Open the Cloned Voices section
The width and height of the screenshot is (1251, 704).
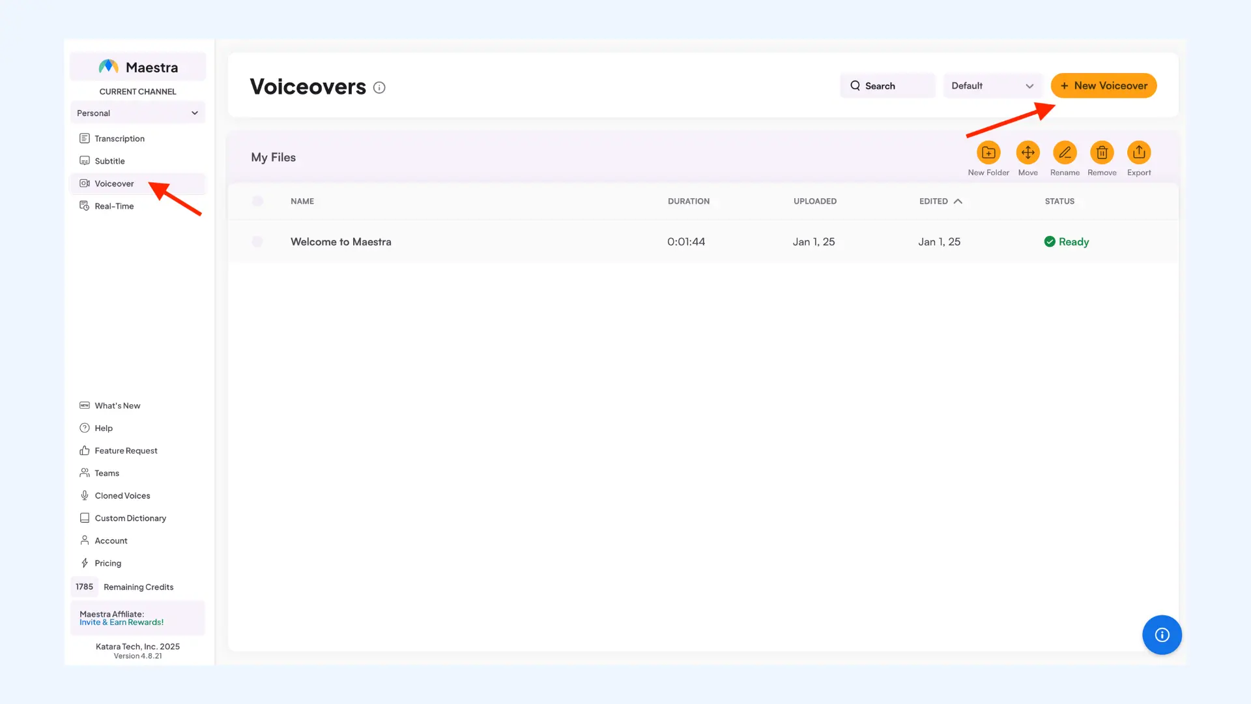122,495
